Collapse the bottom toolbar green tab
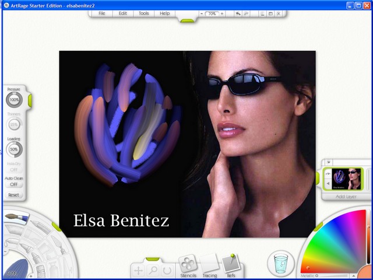 tap(153, 259)
